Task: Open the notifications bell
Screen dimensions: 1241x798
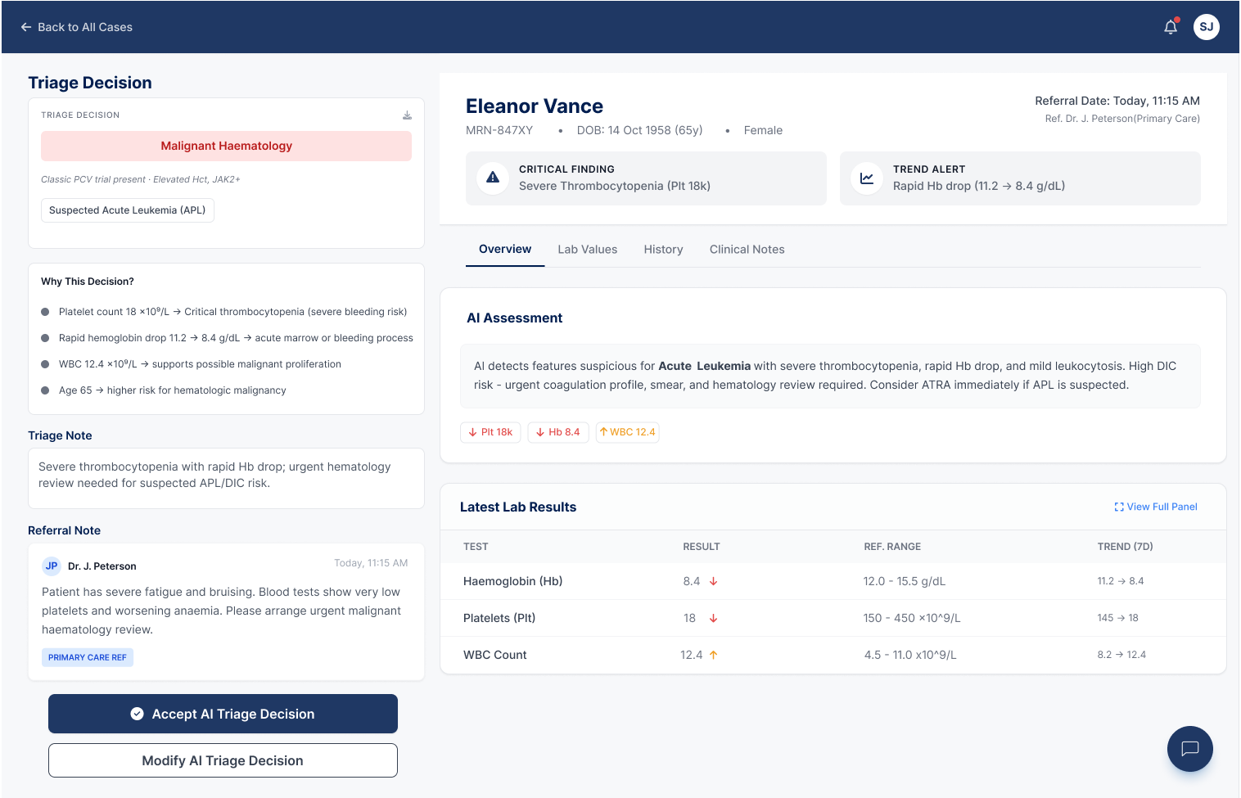Action: click(1171, 27)
